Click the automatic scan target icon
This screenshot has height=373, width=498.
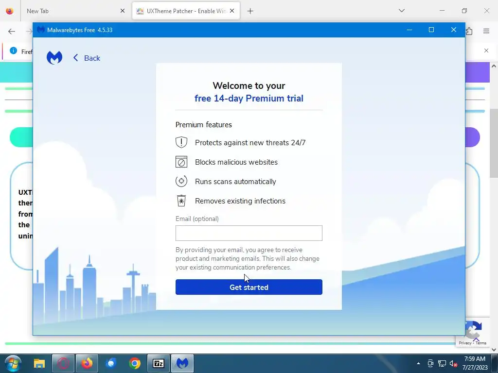point(181,182)
